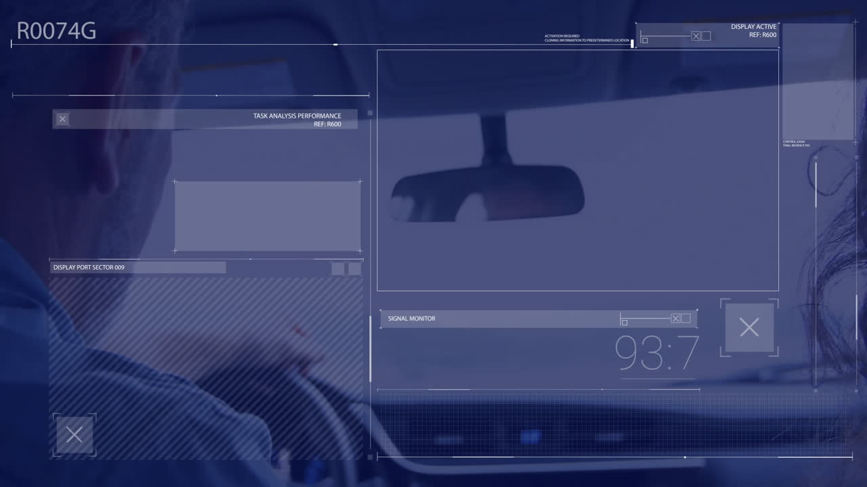Click the X icon in the Display Active bar
The height and width of the screenshot is (487, 867).
pyautogui.click(x=696, y=36)
